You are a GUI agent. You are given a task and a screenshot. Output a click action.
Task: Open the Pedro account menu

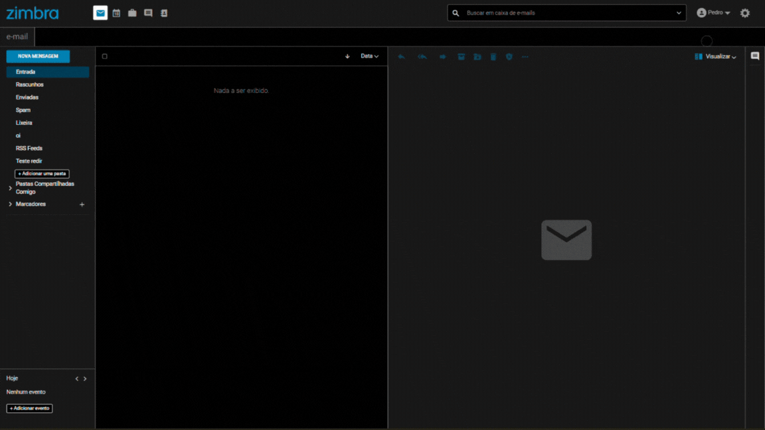coord(714,13)
